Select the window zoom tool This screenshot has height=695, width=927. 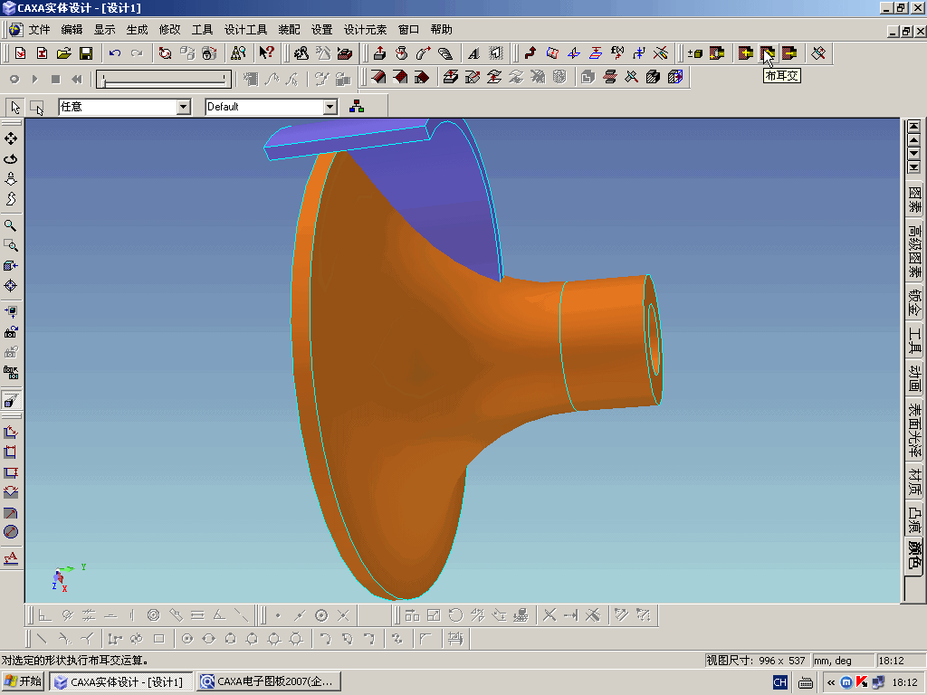point(11,245)
